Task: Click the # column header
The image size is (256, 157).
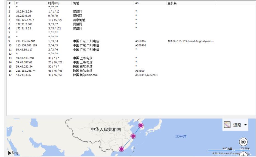Action: [9, 3]
